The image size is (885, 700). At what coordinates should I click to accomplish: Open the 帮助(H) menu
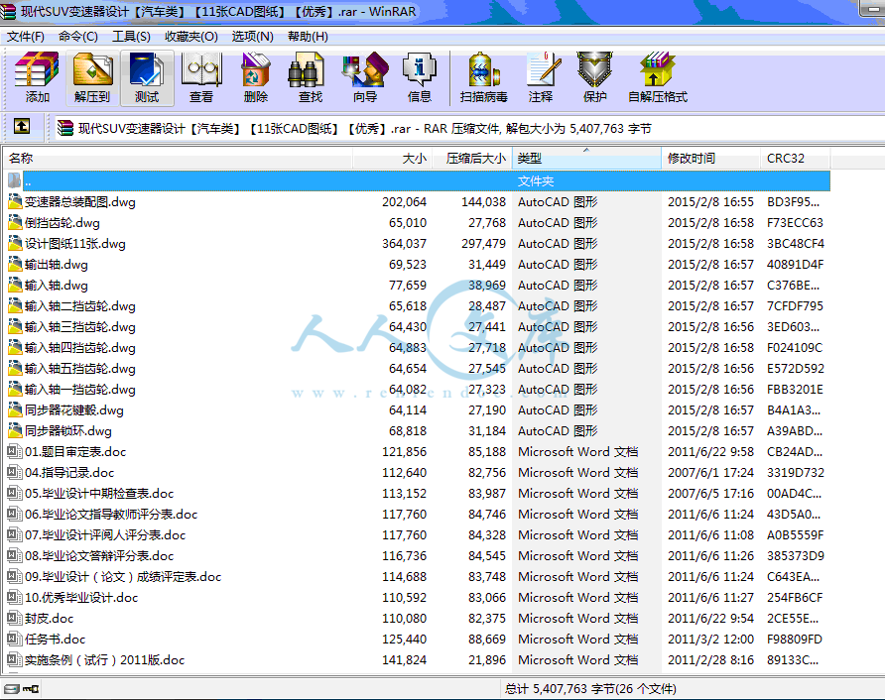click(308, 37)
